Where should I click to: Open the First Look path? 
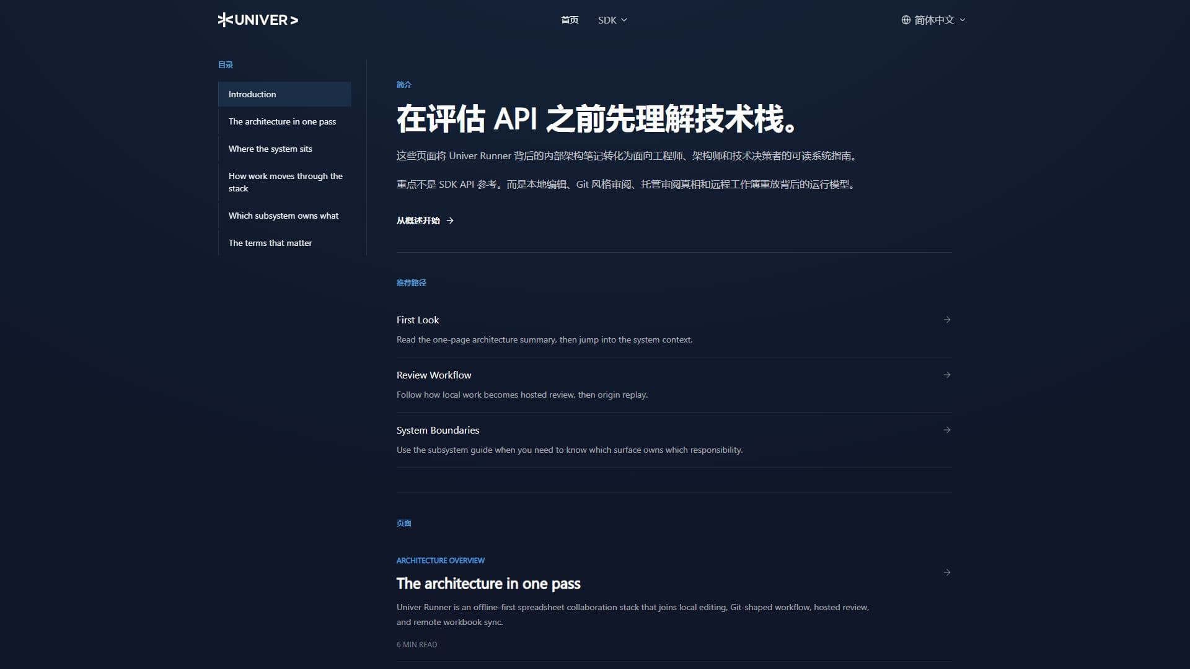pos(674,330)
